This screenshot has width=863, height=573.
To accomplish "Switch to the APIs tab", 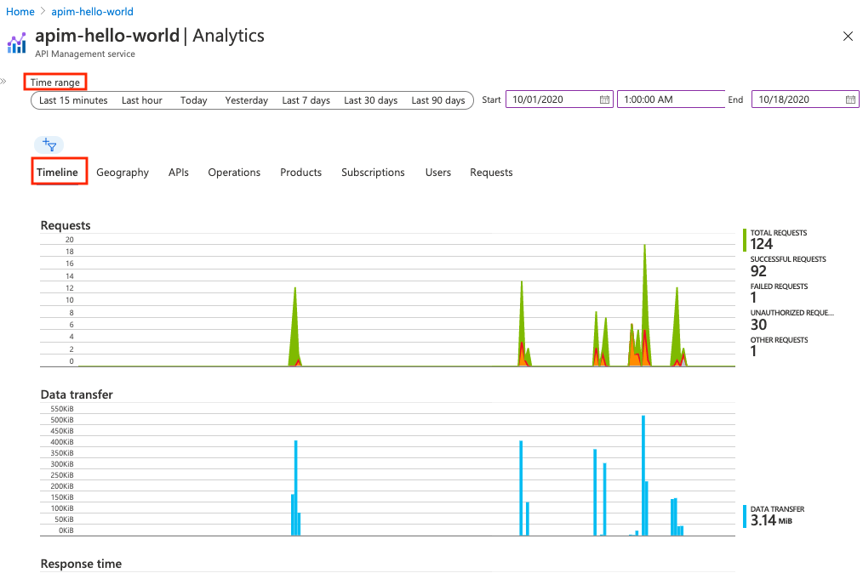I will pos(179,172).
